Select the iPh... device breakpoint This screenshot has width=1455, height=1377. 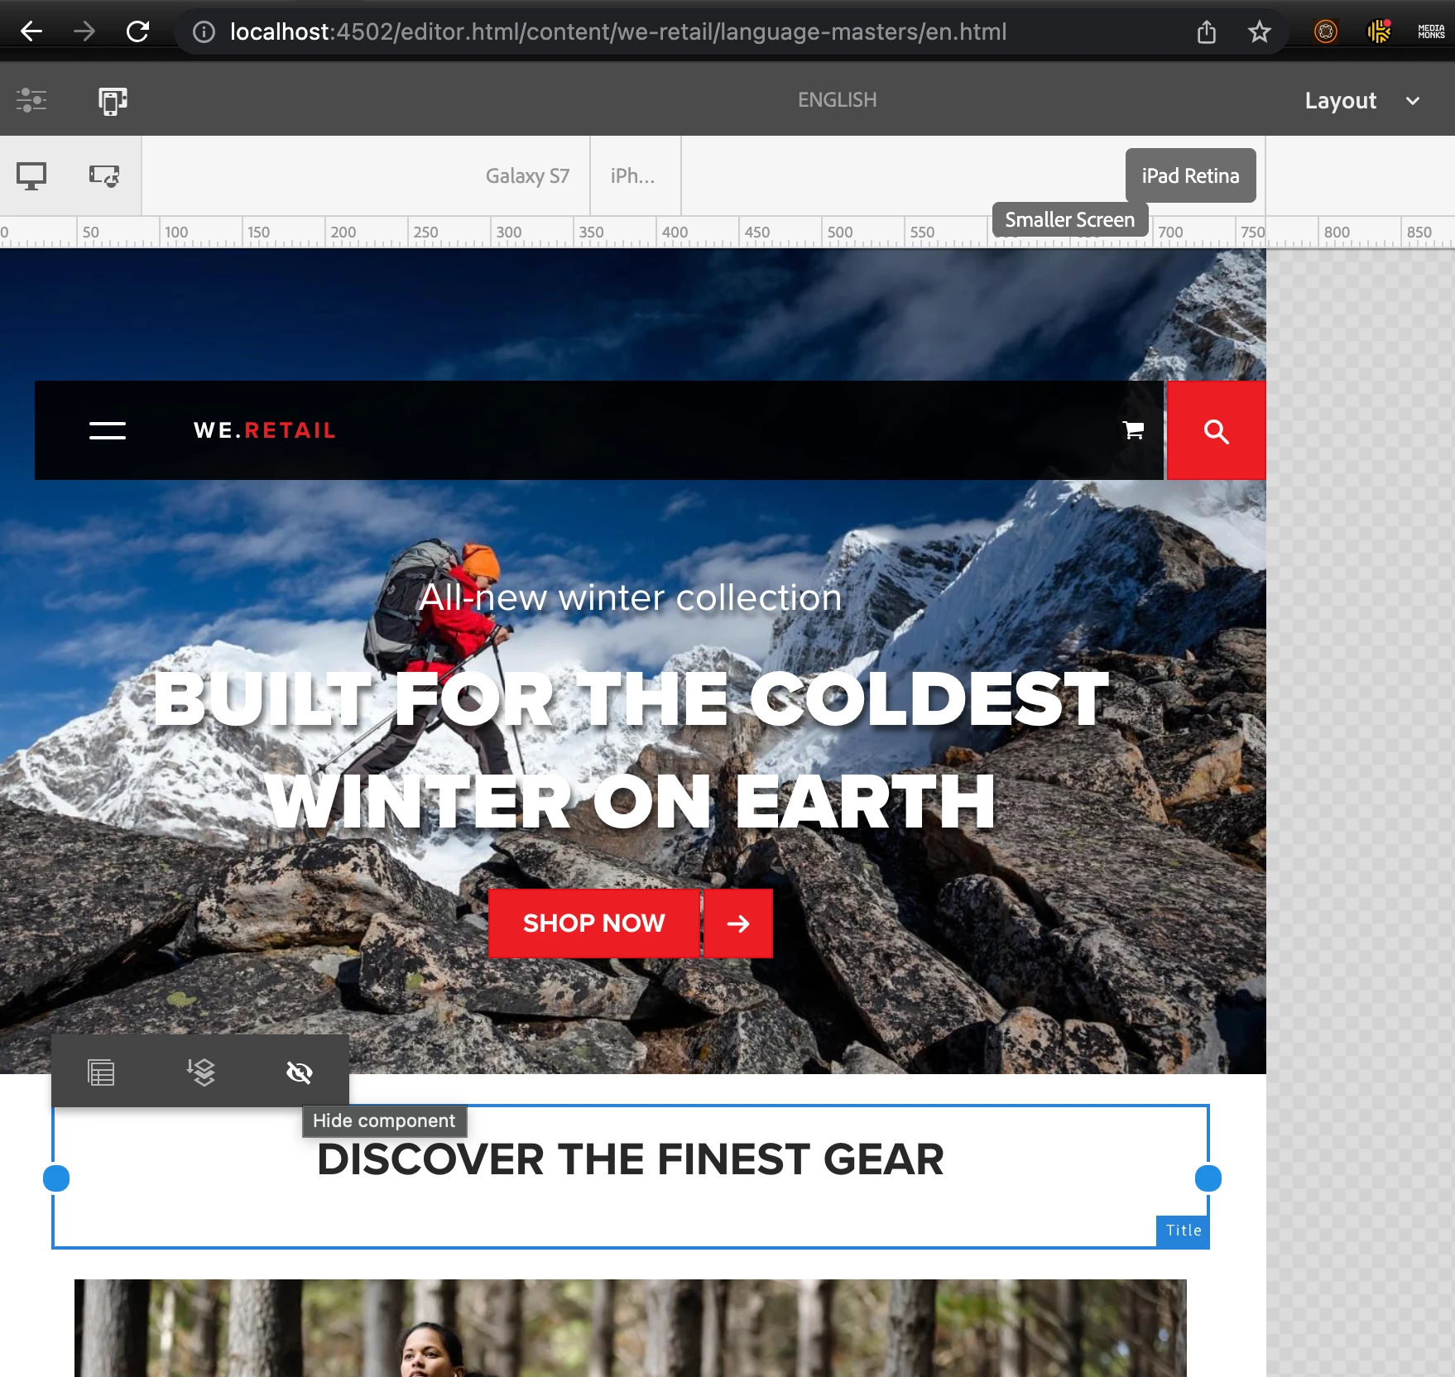(x=633, y=175)
